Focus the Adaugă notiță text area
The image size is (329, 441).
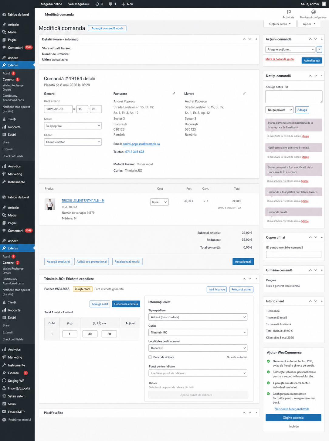tap(294, 97)
